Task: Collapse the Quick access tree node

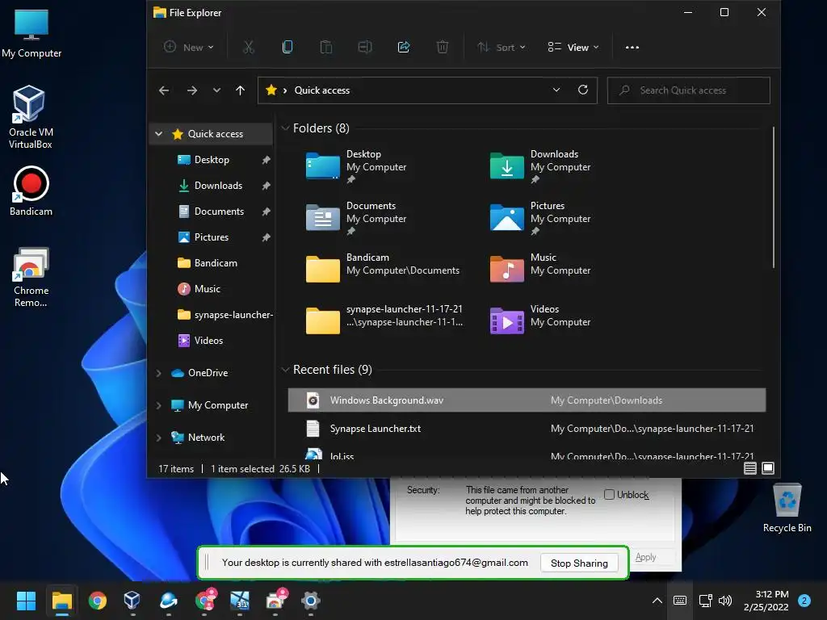Action: coord(159,134)
